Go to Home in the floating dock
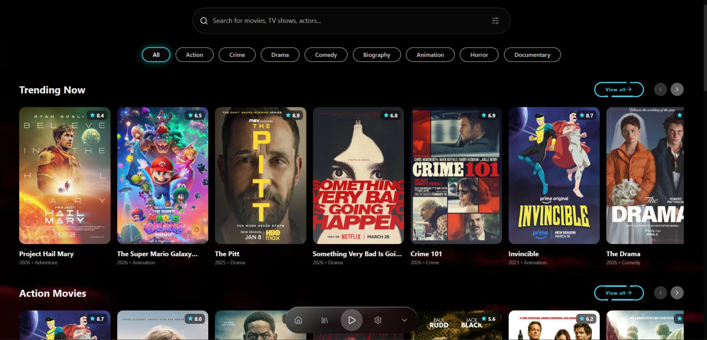Screen dimensions: 707x340 (298, 320)
